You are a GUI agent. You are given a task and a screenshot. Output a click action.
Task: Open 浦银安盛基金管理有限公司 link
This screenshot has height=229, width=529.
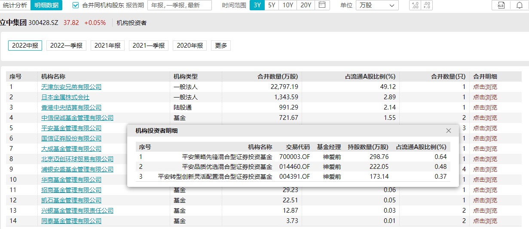tap(77, 169)
